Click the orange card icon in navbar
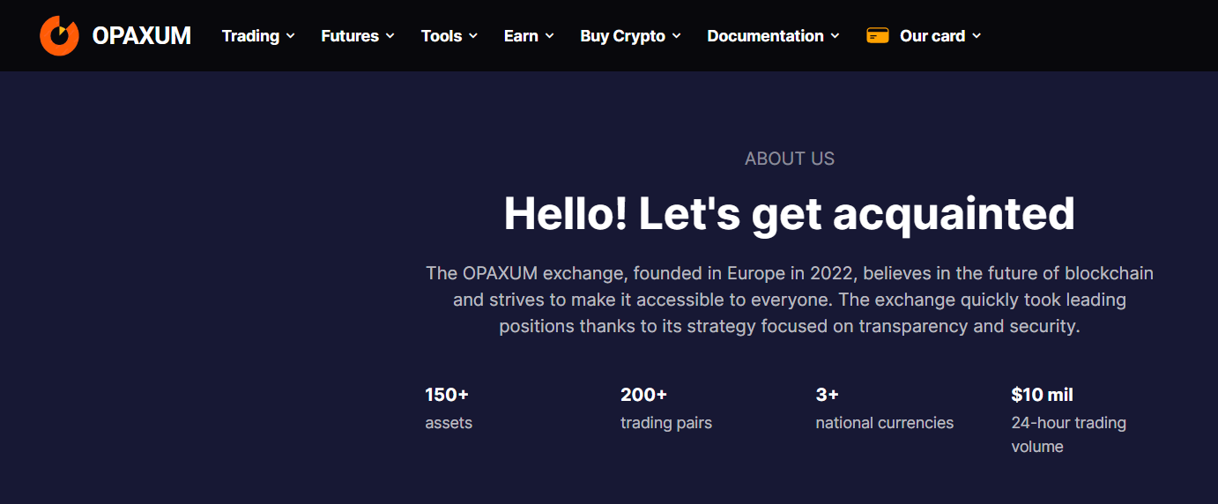Viewport: 1218px width, 504px height. (x=877, y=36)
